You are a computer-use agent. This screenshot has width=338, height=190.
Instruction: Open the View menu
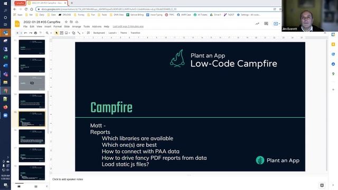coord(39,26)
